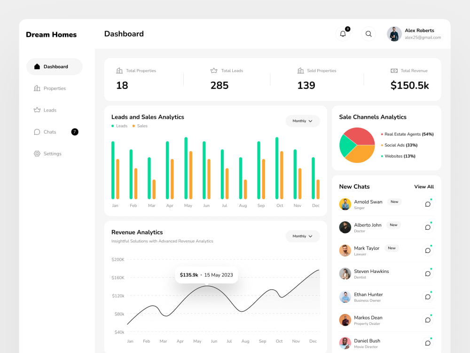Click the Steven Hawkins name text
Image resolution: width=470 pixels, height=353 pixels.
click(x=371, y=272)
